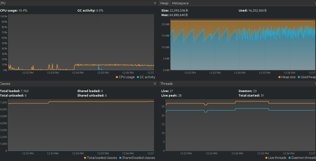Switch to the Metaspace tab

pos(180,3)
